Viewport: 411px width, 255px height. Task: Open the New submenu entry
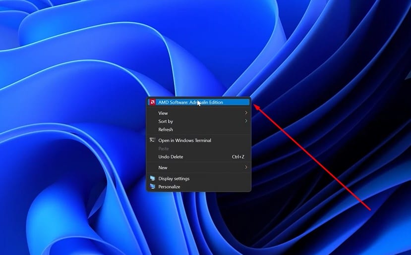(163, 168)
